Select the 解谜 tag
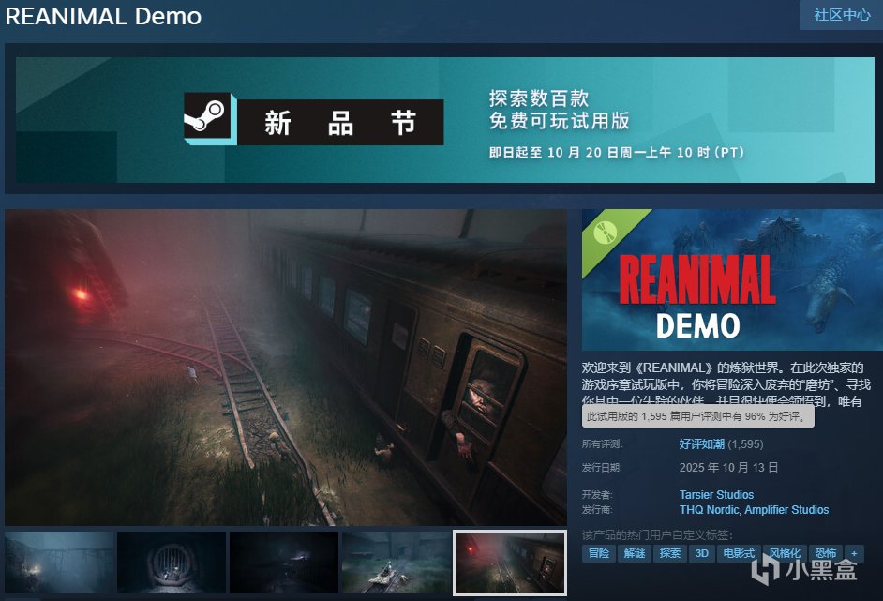883x601 pixels. coord(634,553)
